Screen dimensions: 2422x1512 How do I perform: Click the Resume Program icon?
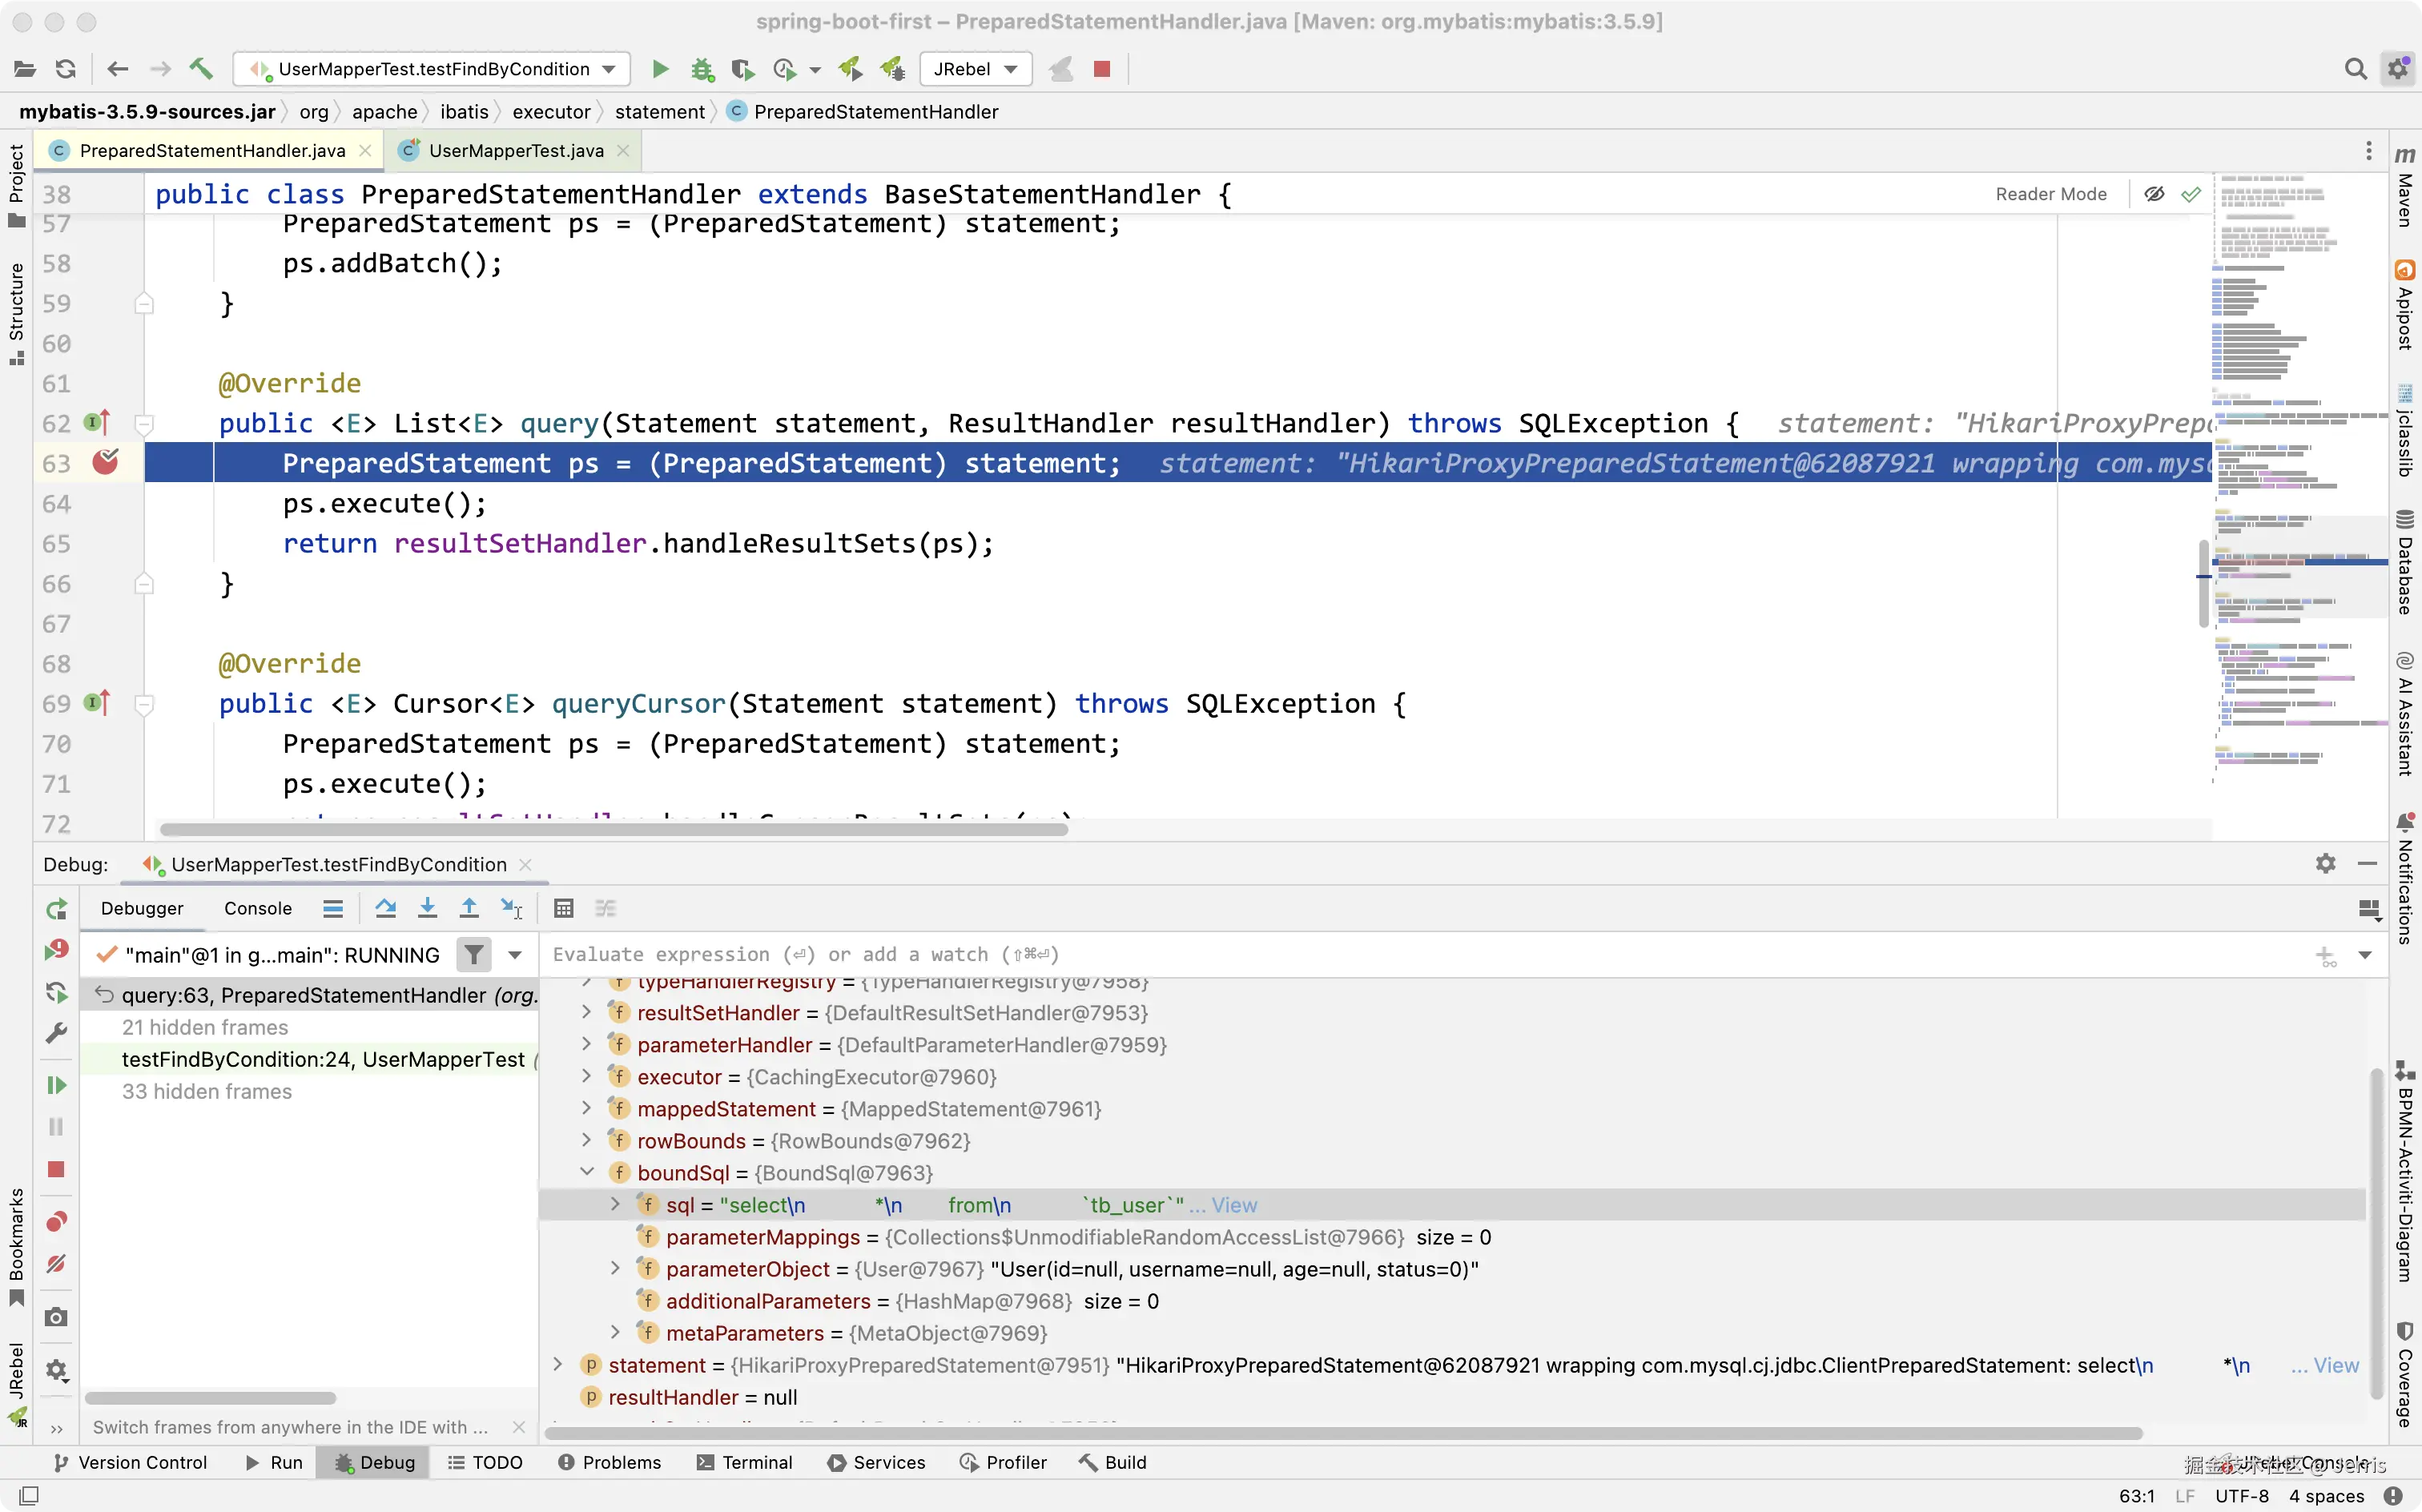(56, 1085)
